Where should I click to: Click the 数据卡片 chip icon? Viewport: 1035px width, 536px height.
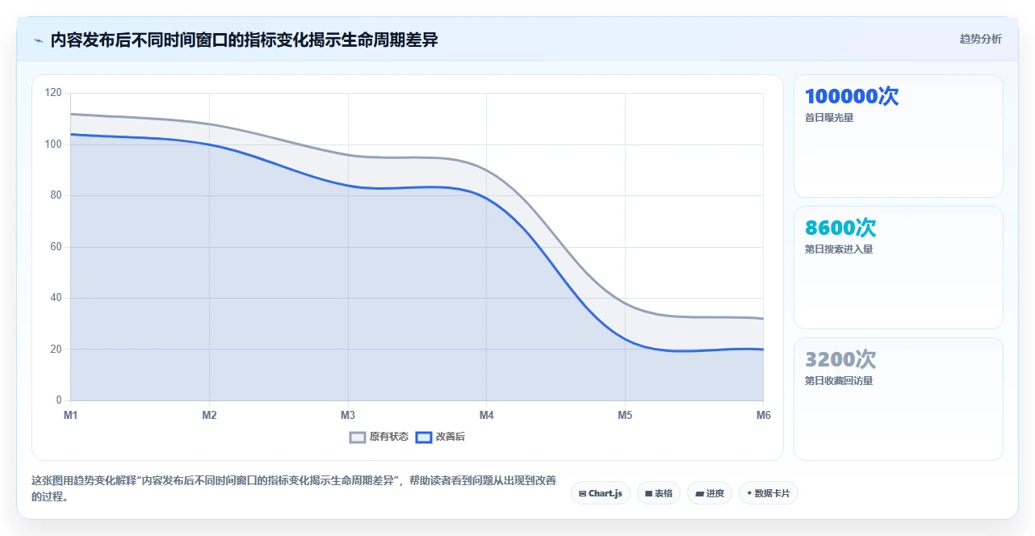tap(749, 493)
